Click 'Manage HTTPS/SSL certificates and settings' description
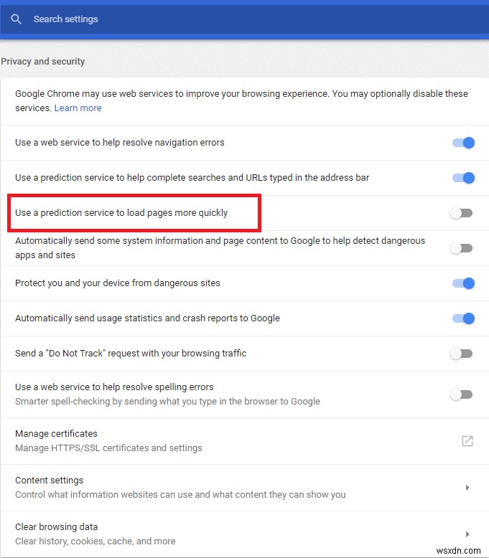This screenshot has height=558, width=489. [108, 448]
